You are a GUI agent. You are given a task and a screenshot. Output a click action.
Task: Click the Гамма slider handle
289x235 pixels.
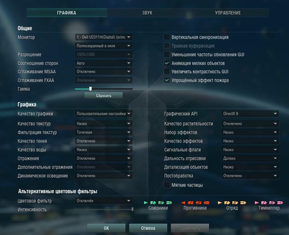(x=91, y=89)
